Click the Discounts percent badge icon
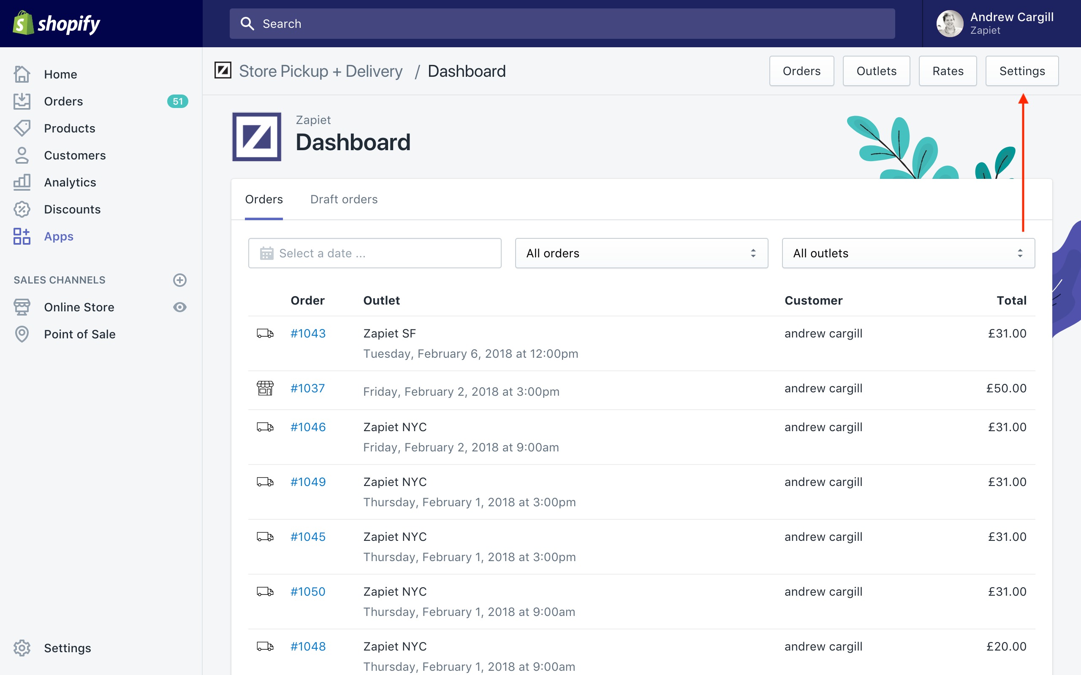The height and width of the screenshot is (675, 1081). [22, 209]
